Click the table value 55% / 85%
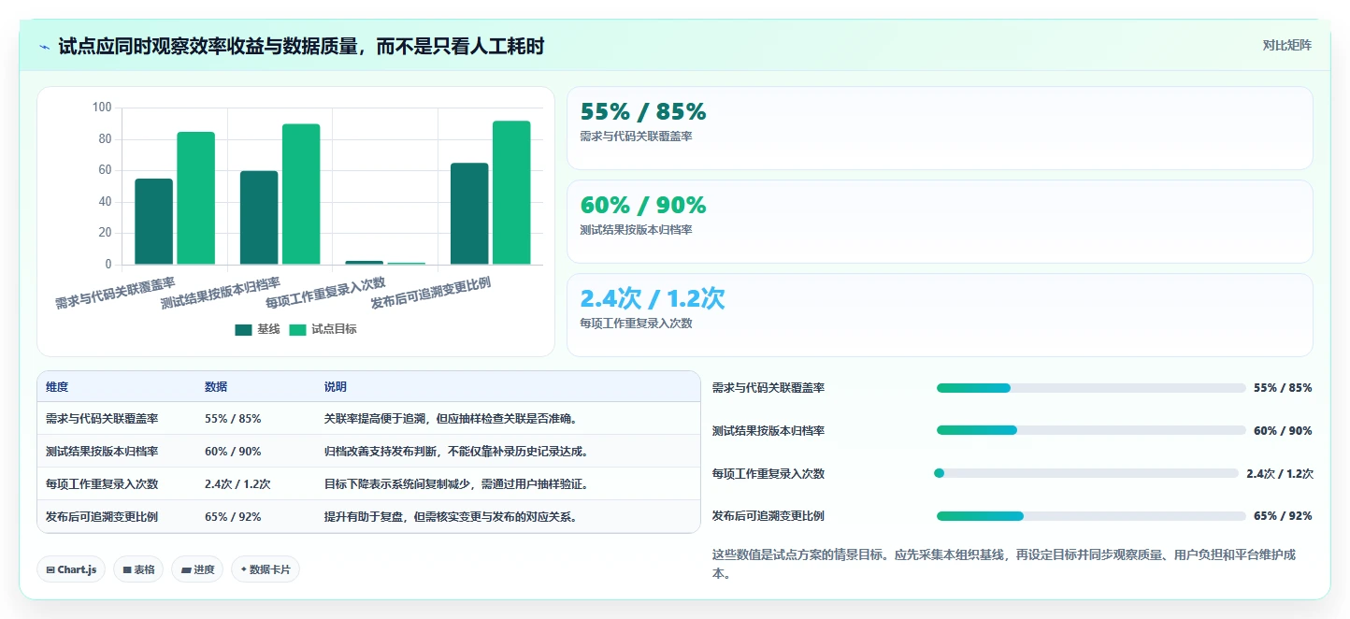The height and width of the screenshot is (619, 1350). coord(233,419)
